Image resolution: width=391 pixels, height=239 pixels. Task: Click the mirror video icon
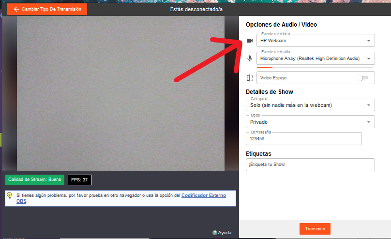tap(250, 78)
